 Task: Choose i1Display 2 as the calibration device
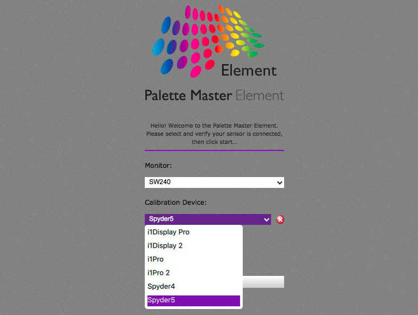[165, 245]
